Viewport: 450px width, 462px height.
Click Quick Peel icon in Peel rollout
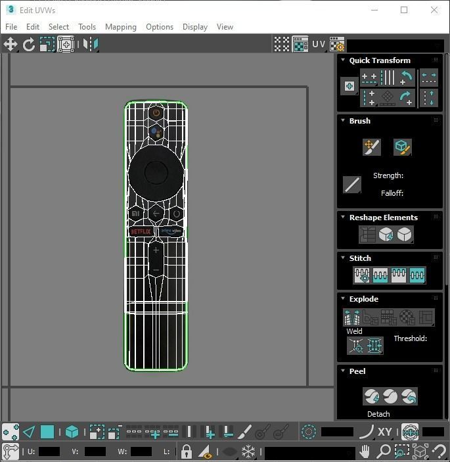[372, 396]
